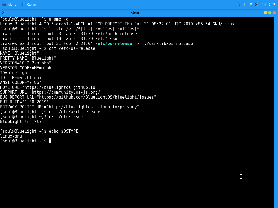
Task: Click the magnifying glass search tray icon
Action: point(239,4)
